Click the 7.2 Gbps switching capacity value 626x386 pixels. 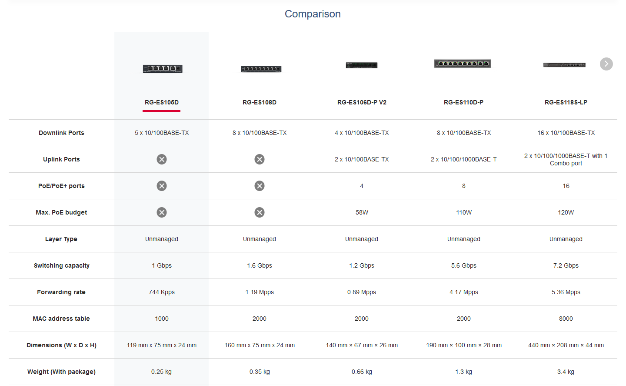(566, 265)
